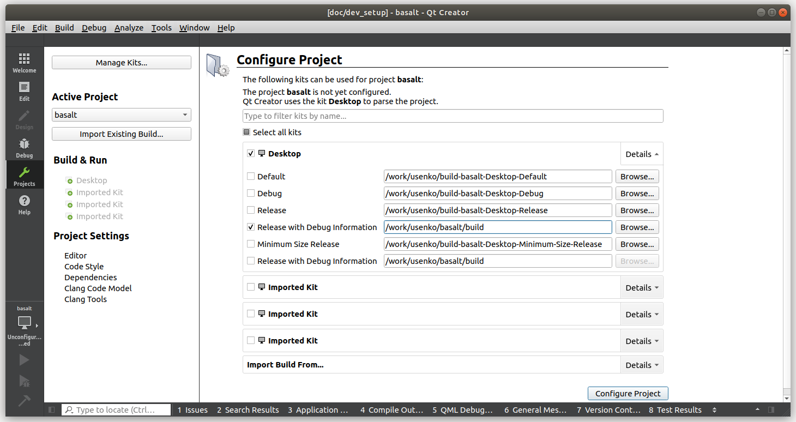The image size is (796, 422).
Task: Enable the Release build configuration
Action: click(251, 210)
